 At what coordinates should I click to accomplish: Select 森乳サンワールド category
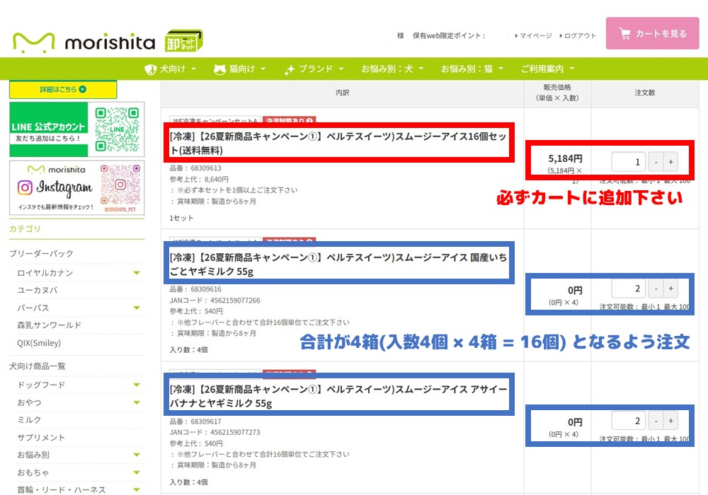coord(50,325)
